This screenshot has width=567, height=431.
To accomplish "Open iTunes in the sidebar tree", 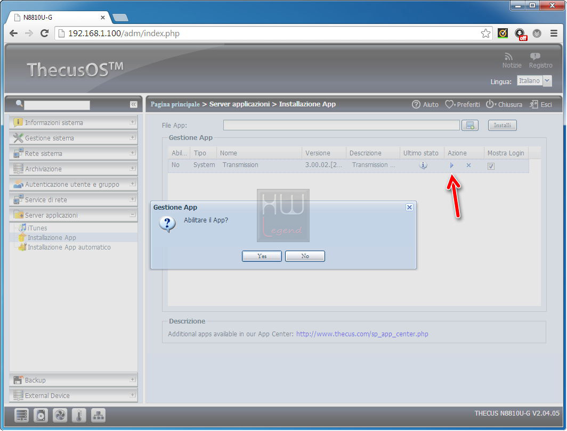I will [x=37, y=228].
